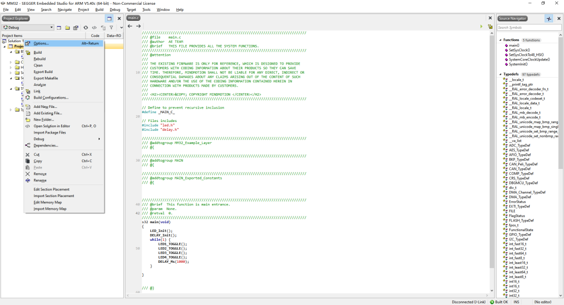
Task: Close the Project Explorer panel
Action: pos(119,18)
